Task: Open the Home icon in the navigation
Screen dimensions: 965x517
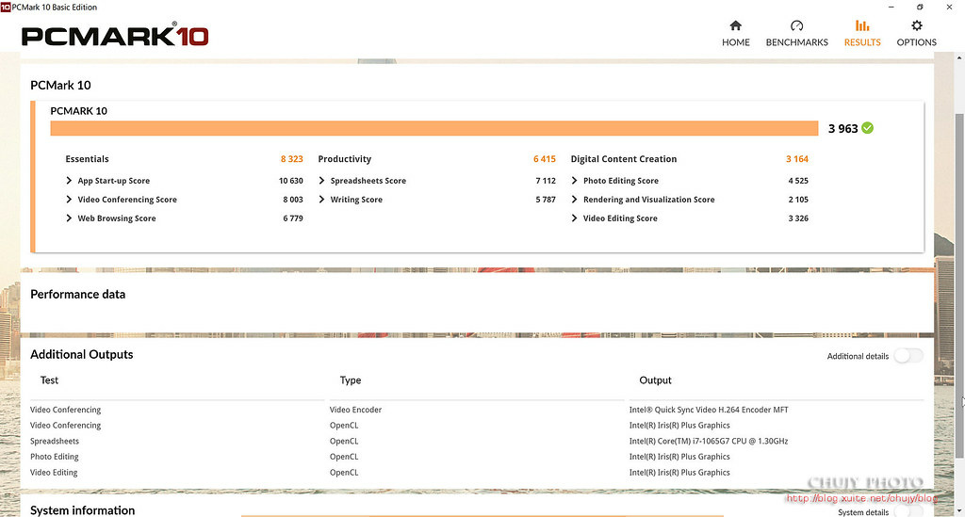Action: click(x=735, y=25)
